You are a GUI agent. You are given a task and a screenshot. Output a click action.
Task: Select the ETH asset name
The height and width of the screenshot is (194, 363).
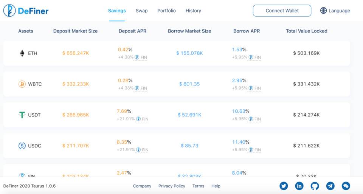(x=33, y=53)
